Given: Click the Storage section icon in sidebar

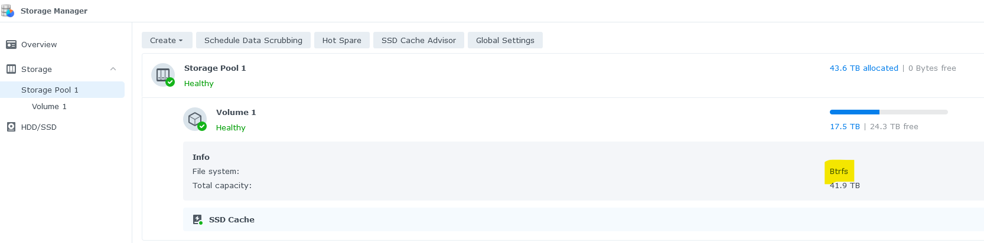Looking at the screenshot, I should tap(11, 69).
